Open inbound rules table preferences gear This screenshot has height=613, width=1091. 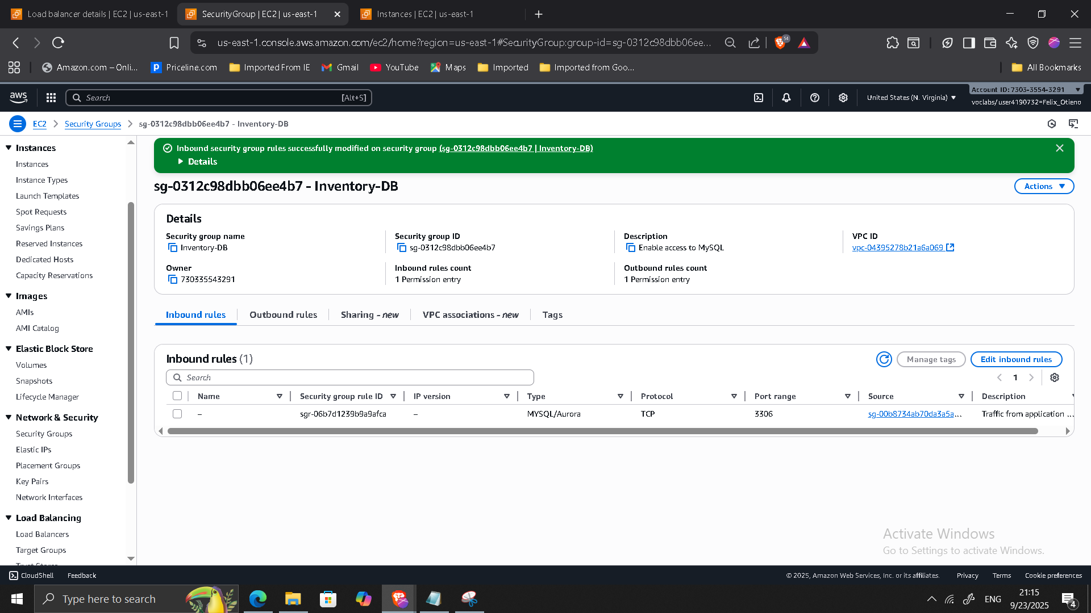[1055, 378]
